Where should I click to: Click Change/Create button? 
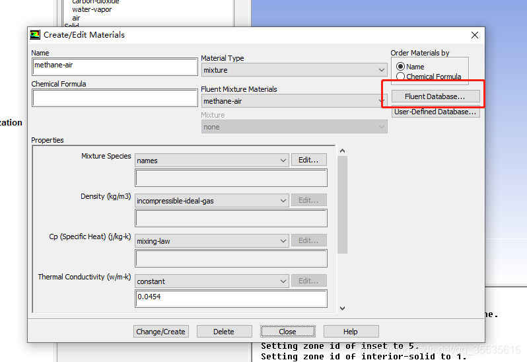click(160, 332)
